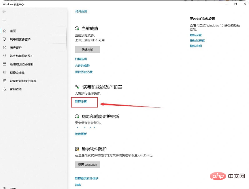Click the 打开应用 link
This screenshot has width=249, height=189.
coord(81,11)
